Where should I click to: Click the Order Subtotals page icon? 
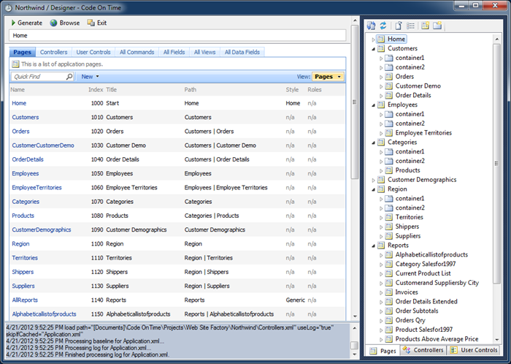[x=388, y=311]
